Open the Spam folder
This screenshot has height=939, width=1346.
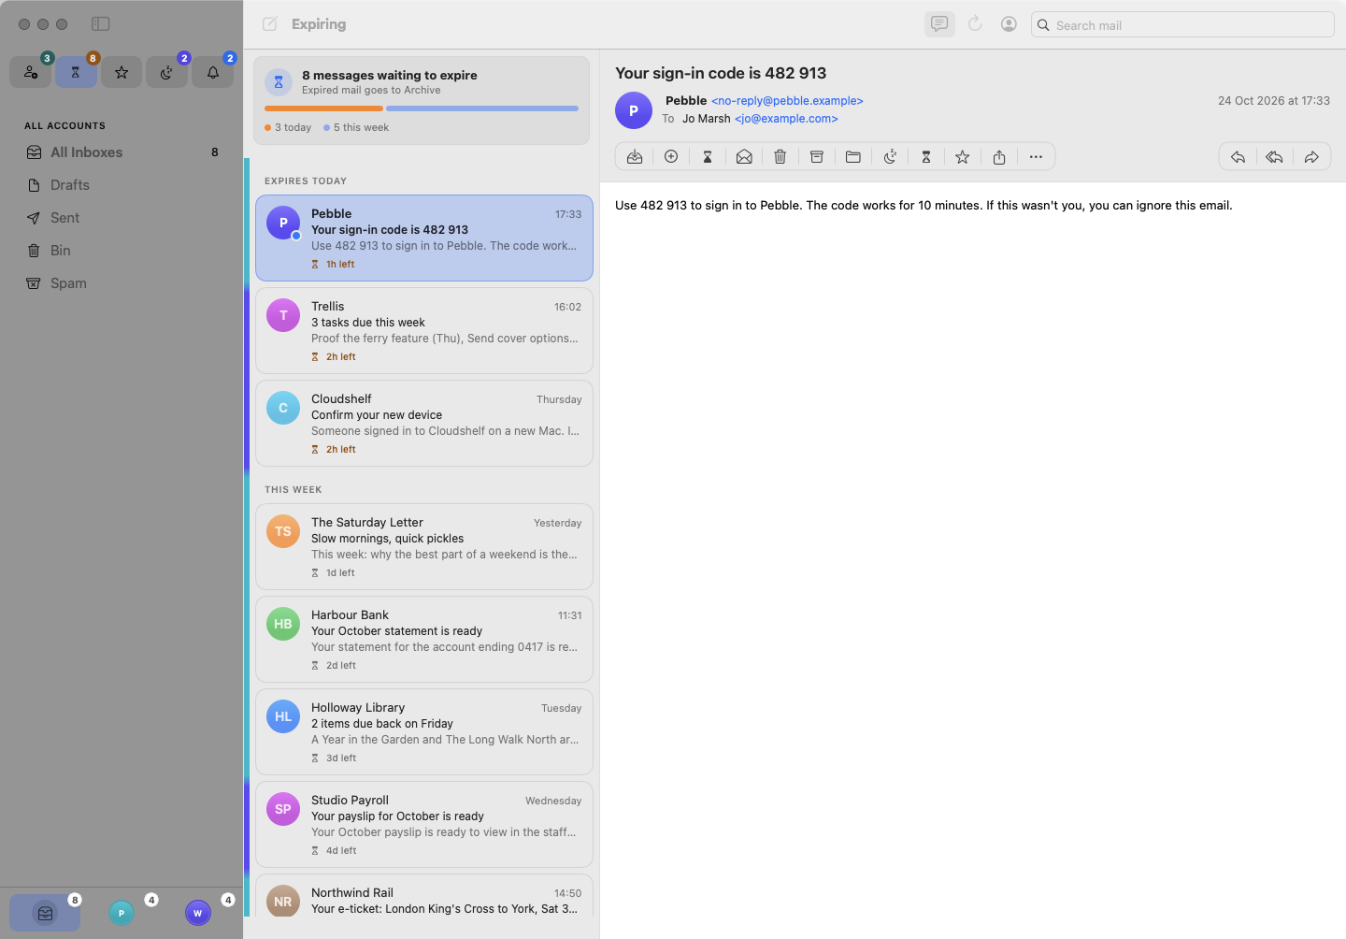[122, 283]
